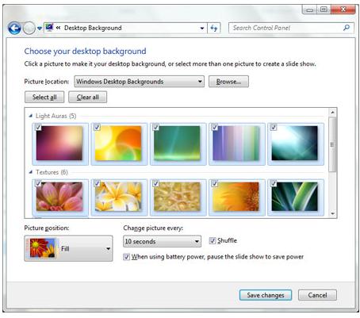Select the magenta aura wallpaper thumbnail

coord(59,144)
